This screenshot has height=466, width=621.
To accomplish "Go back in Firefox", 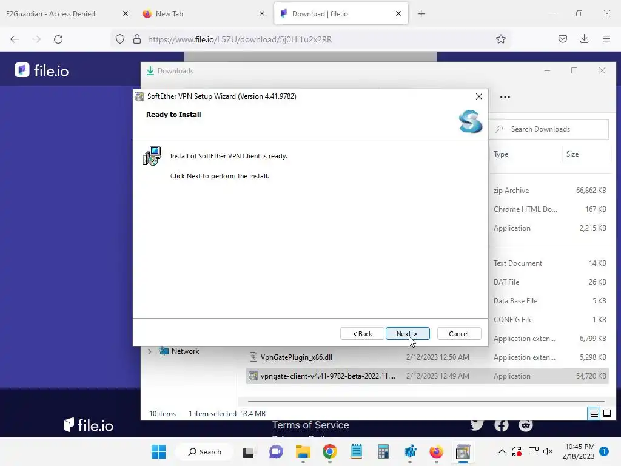I will click(x=15, y=39).
